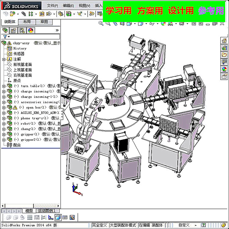Select the History tree item

click(x=20, y=48)
